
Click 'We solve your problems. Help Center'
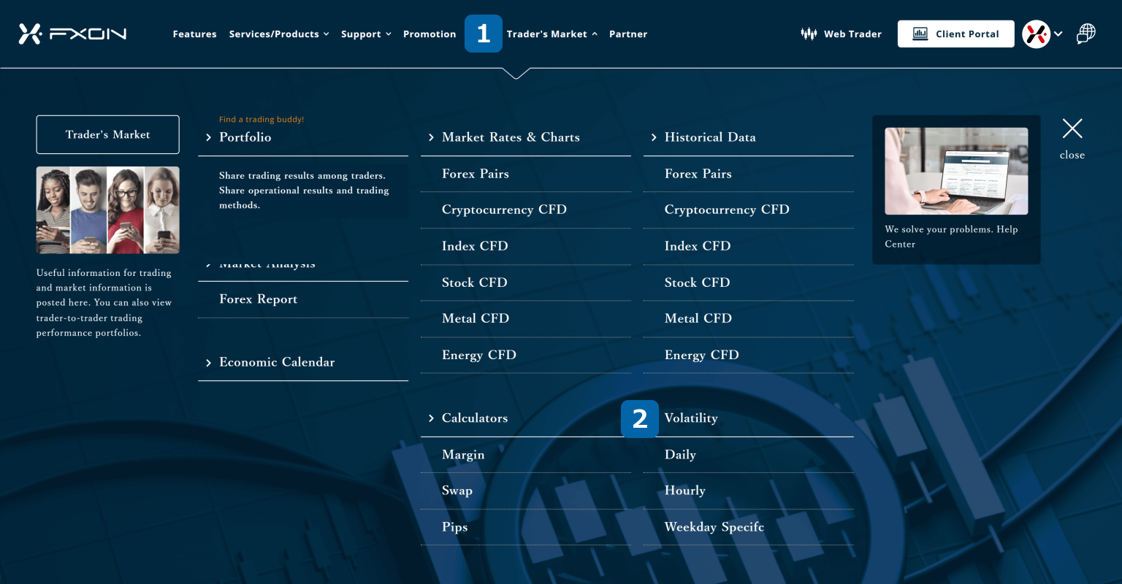click(x=951, y=237)
